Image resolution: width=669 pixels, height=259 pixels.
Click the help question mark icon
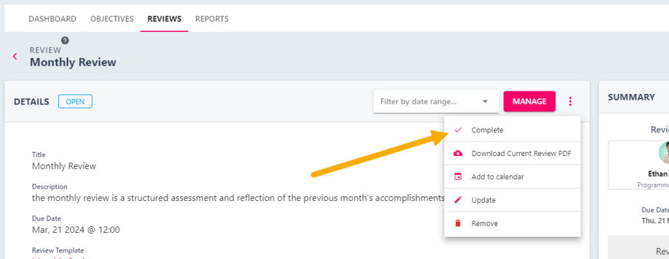(65, 40)
